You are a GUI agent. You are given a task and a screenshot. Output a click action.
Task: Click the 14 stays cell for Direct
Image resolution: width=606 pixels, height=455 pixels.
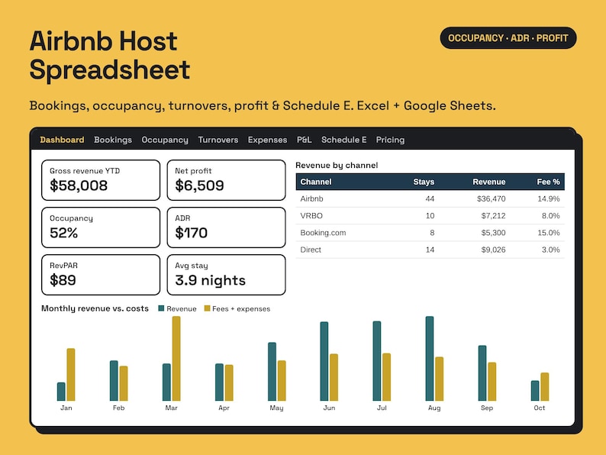[430, 250]
